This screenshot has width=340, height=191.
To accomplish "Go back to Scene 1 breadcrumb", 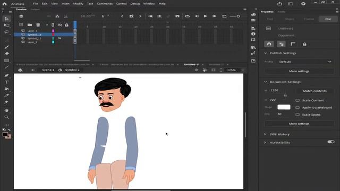I will tap(48, 70).
